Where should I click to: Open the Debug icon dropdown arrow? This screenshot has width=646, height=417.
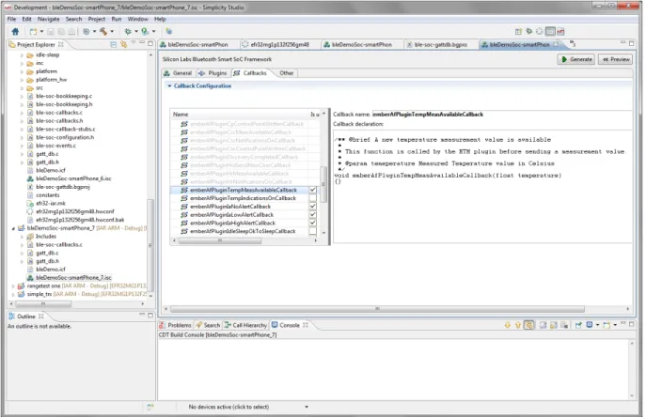[136, 31]
